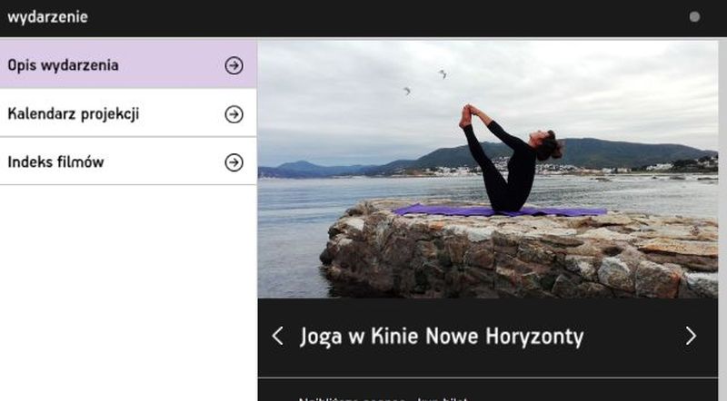The width and height of the screenshot is (727, 401).
Task: Click the arrow icon beside Opis wydarzenia
Action: coord(234,65)
